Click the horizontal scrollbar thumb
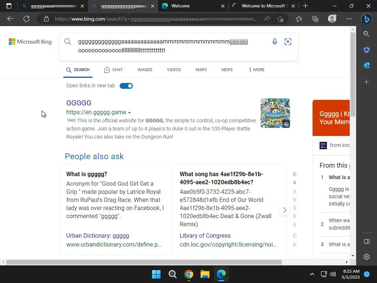This screenshot has width=377, height=283. (144, 262)
